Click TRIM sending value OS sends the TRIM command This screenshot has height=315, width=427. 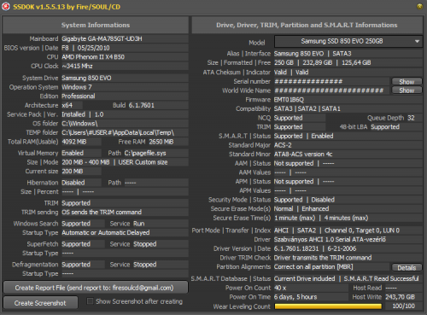click(x=102, y=213)
